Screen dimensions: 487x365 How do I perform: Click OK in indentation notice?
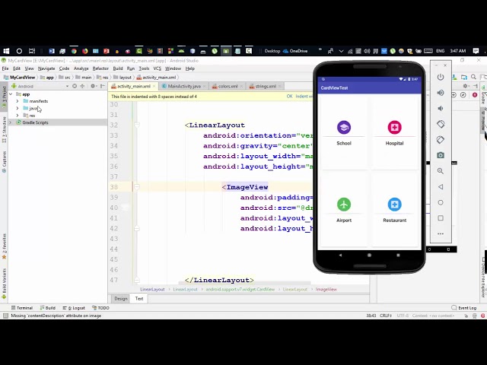point(289,97)
